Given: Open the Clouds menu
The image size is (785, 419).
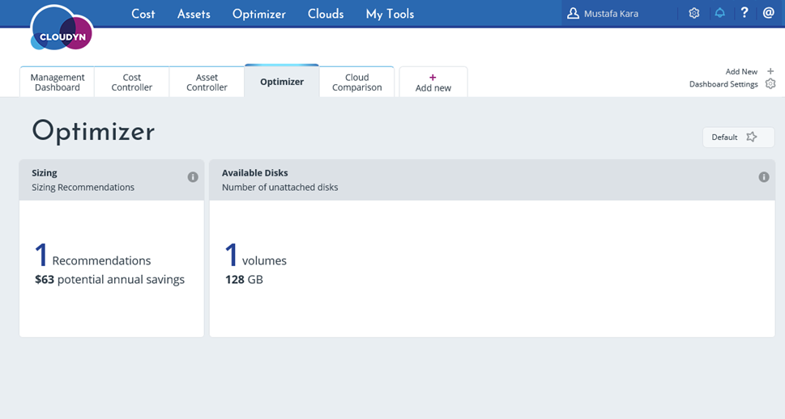Looking at the screenshot, I should click(326, 14).
